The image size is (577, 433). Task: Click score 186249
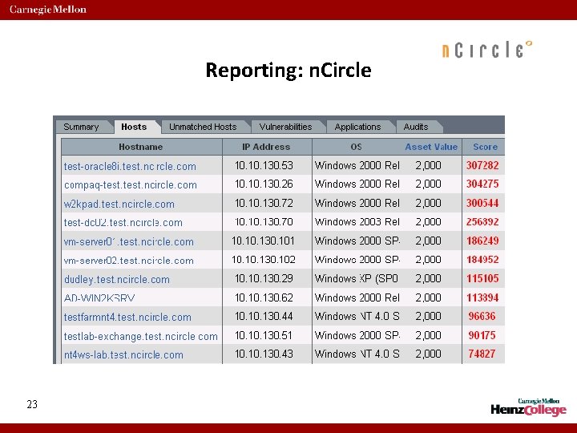482,241
